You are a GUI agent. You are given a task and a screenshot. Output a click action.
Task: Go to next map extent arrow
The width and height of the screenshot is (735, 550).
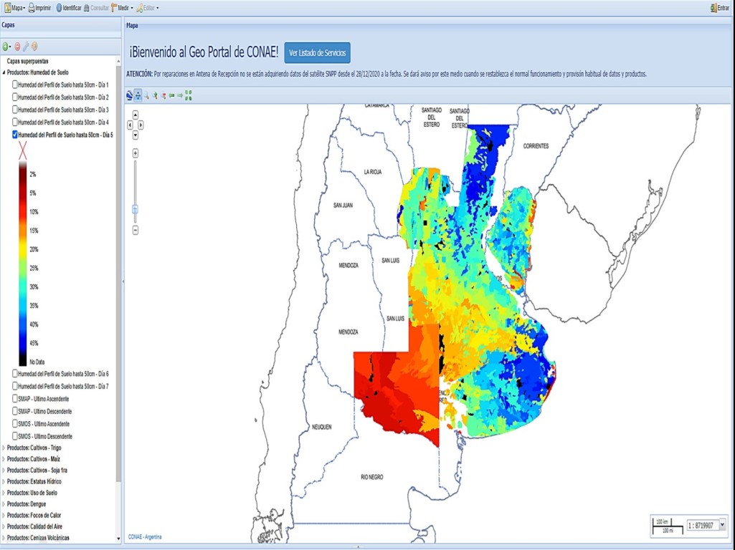[180, 95]
